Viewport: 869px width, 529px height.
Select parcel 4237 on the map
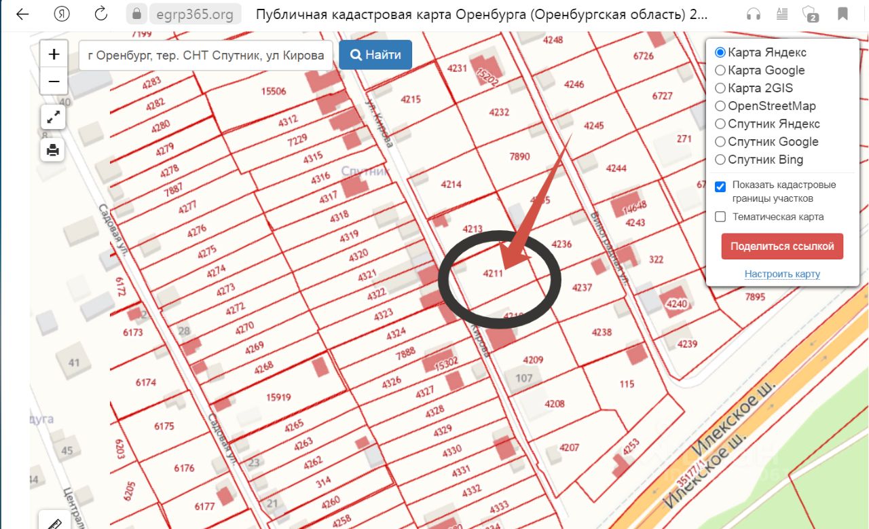click(x=582, y=287)
